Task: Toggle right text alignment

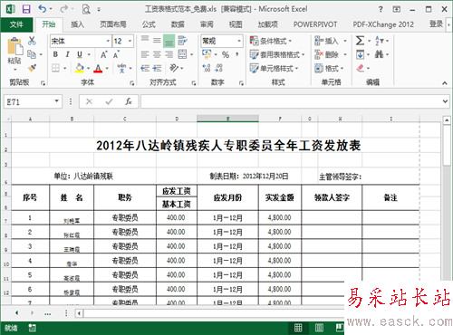Action: click(169, 54)
